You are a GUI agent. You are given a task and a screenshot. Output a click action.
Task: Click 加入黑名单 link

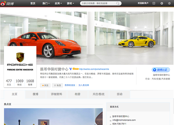coord(84,85)
